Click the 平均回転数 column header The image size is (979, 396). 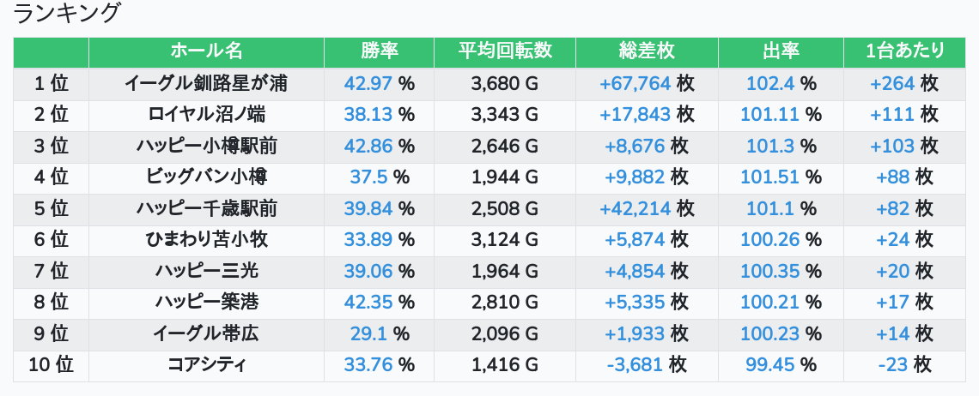click(x=505, y=51)
